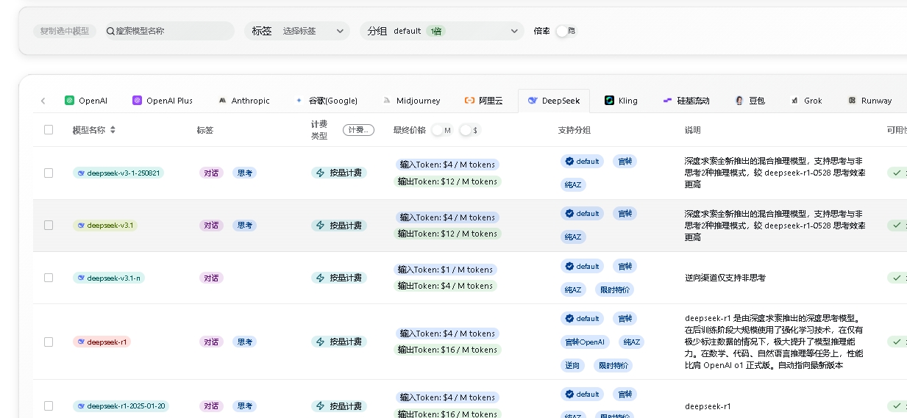This screenshot has width=907, height=418.
Task: Click the 逆向渠道仅支持非思考 description text
Action: point(725,278)
